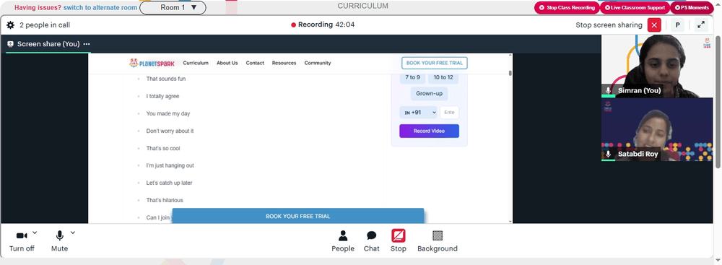Click switch to alternate room link
Image resolution: width=722 pixels, height=265 pixels.
tap(100, 8)
